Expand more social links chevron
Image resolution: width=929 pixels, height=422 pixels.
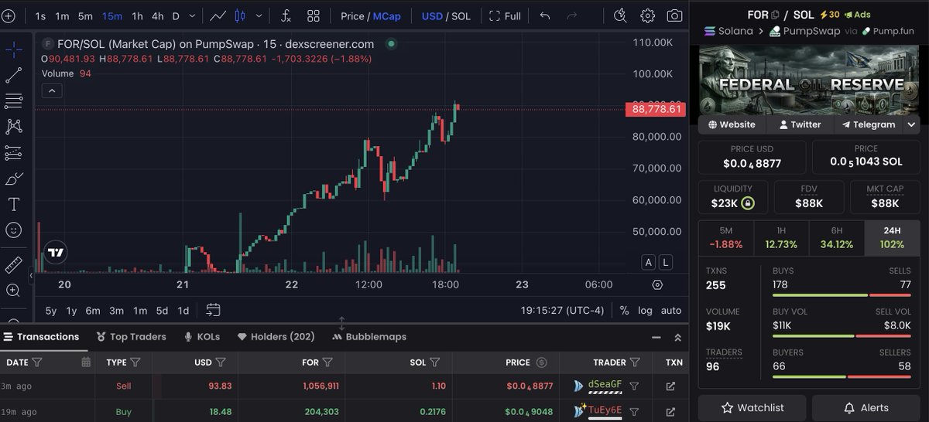point(911,124)
